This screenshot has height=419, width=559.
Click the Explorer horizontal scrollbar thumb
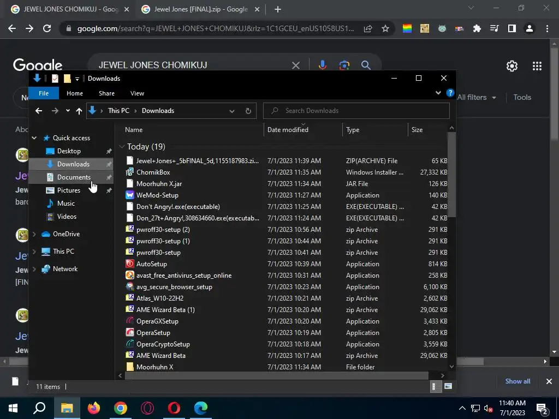277,375
